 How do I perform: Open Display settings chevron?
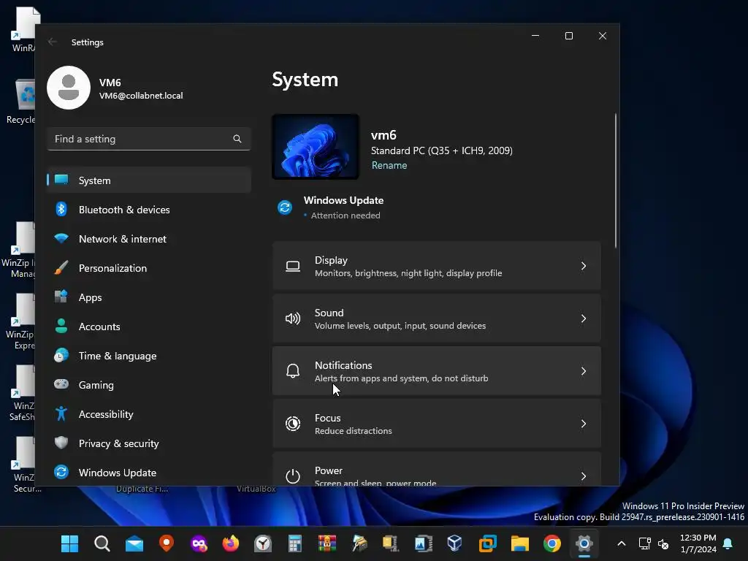coord(584,266)
